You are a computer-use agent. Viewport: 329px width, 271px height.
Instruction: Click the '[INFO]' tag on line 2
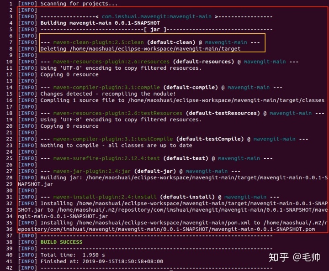click(x=27, y=10)
